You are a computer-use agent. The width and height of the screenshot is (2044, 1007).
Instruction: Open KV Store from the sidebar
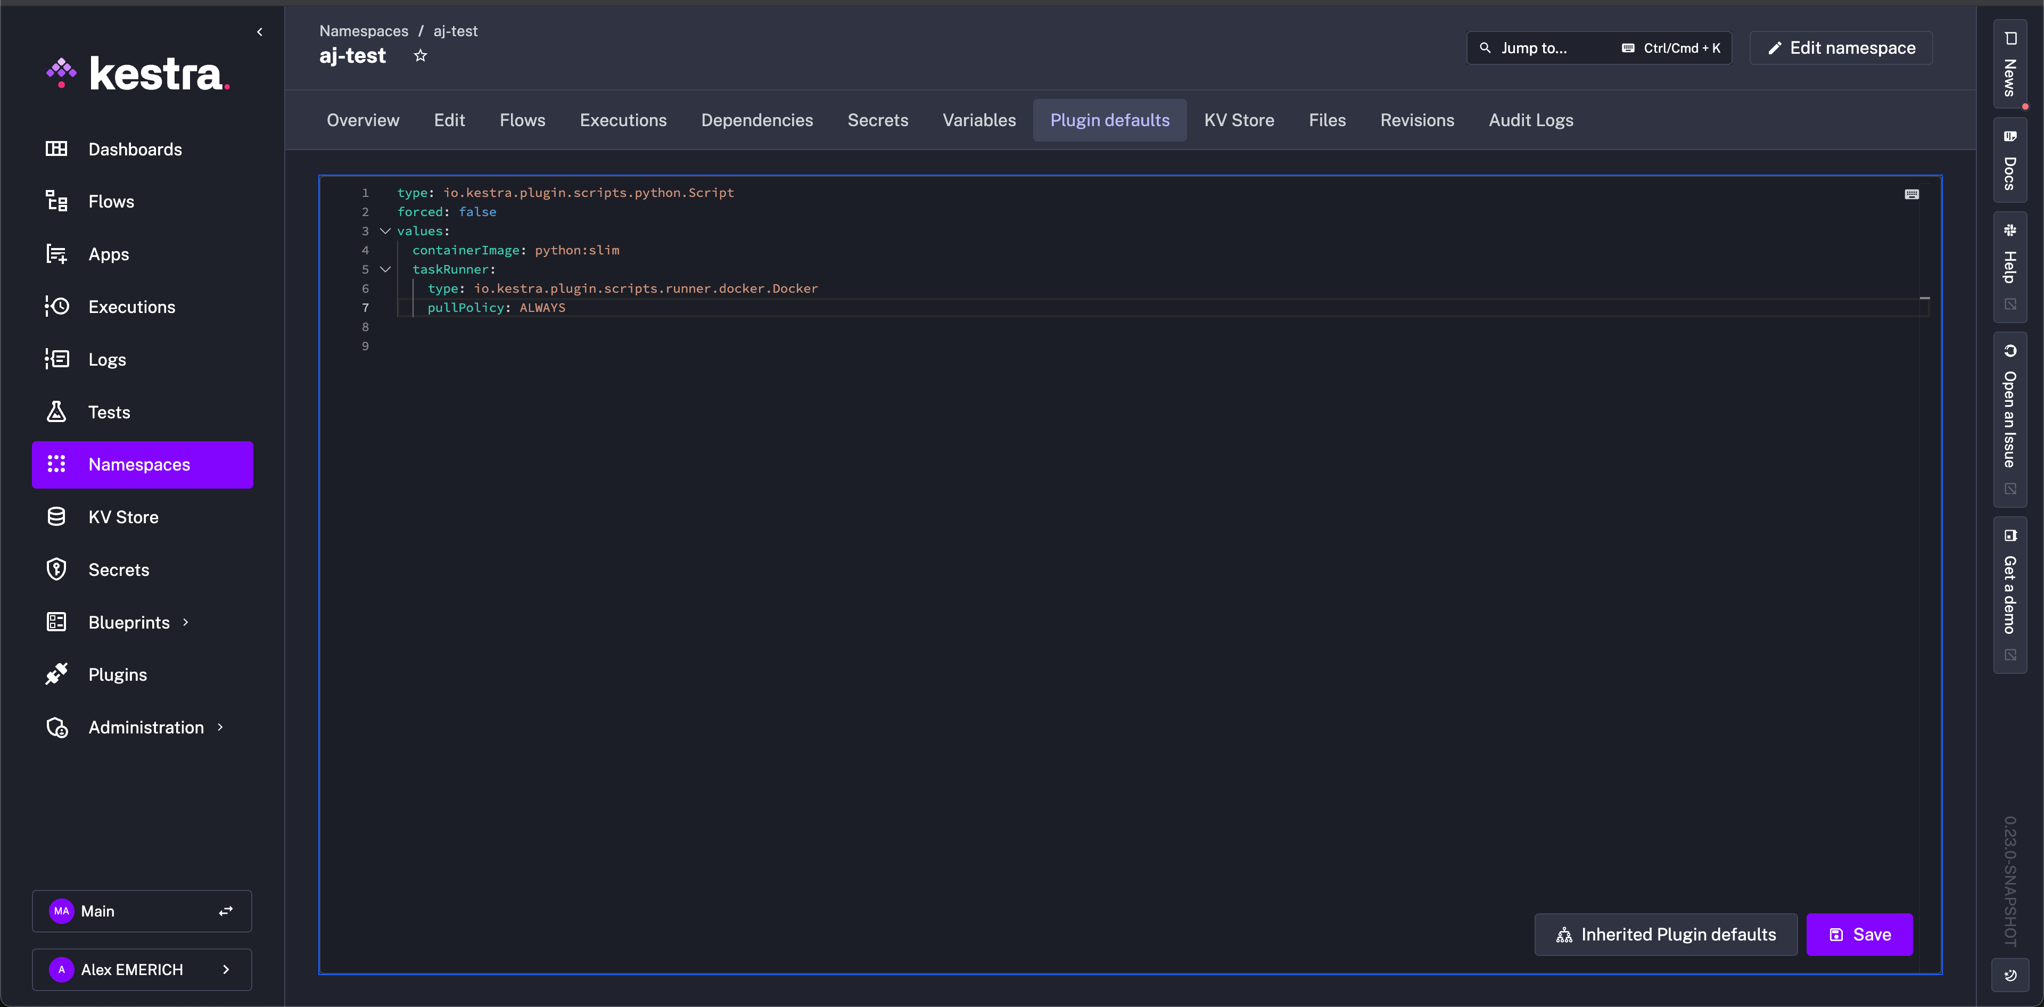tap(124, 516)
